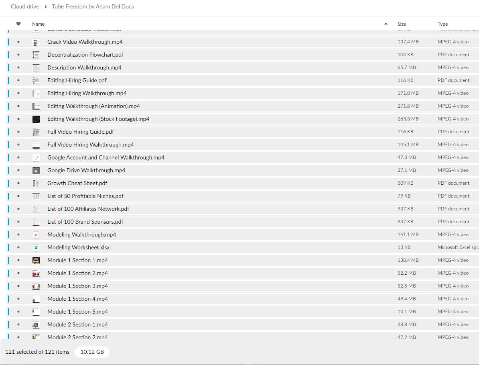Click the Module 1 Section 1.mp4 thumbnail

click(x=36, y=260)
